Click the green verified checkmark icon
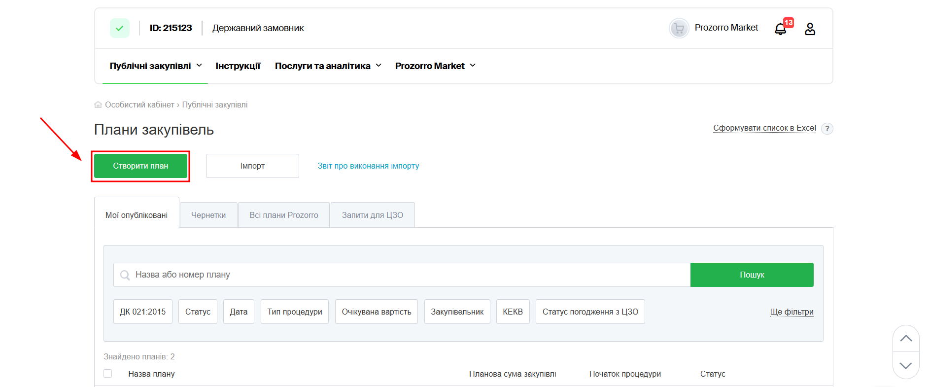This screenshot has width=929, height=387. 120,28
